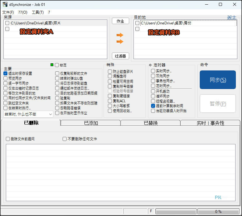This screenshot has height=216, width=242.
Task: Enable 复制符号链接 checkbox
Action: [110, 86]
